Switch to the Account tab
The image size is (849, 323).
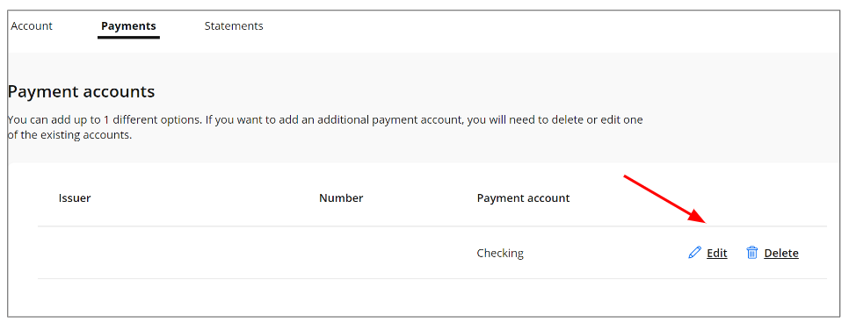click(32, 26)
